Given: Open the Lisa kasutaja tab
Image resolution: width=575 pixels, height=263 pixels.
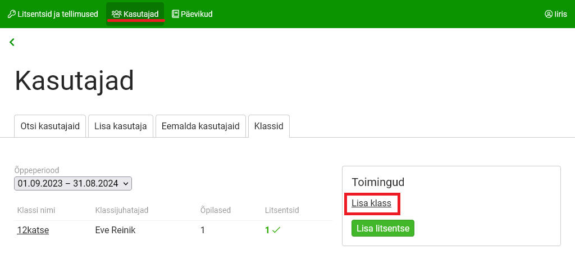Looking at the screenshot, I should 120,126.
